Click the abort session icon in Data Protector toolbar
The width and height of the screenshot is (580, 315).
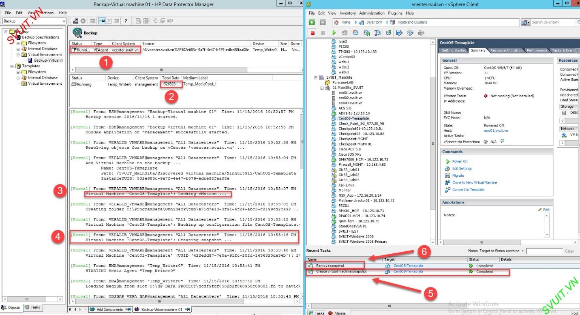(x=83, y=21)
